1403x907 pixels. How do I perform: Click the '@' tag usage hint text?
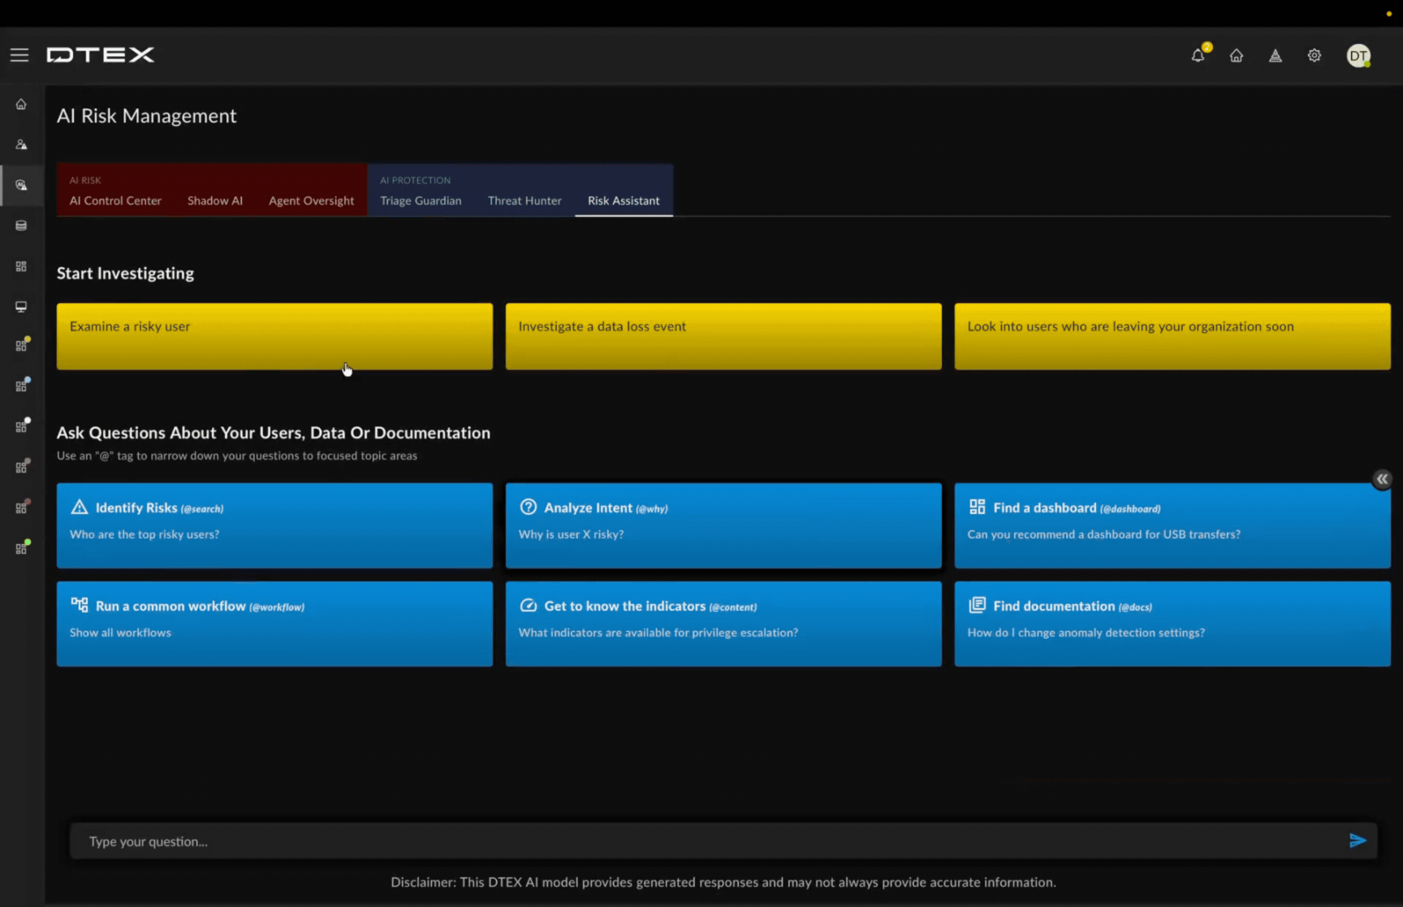tap(236, 456)
